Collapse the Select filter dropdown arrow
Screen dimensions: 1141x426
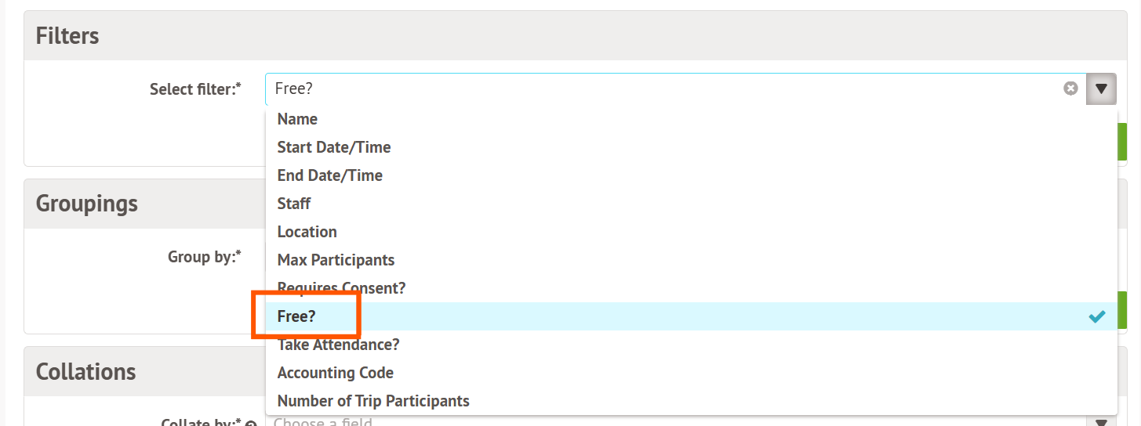1101,89
